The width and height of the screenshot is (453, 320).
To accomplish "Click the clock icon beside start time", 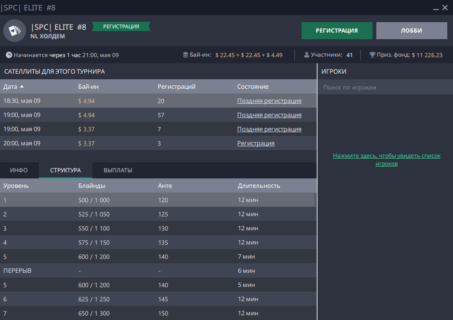I will (x=9, y=55).
